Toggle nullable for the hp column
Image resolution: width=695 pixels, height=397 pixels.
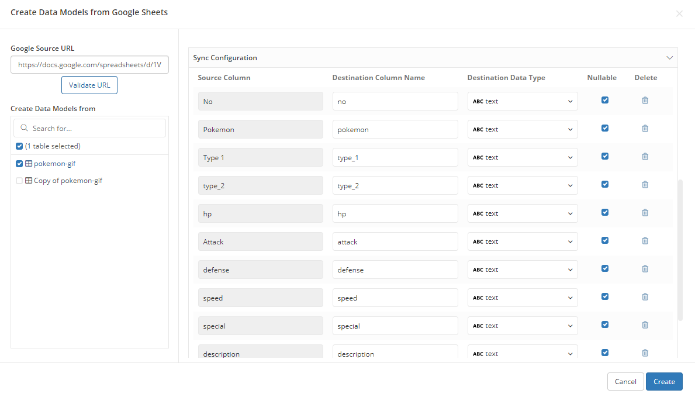(604, 212)
